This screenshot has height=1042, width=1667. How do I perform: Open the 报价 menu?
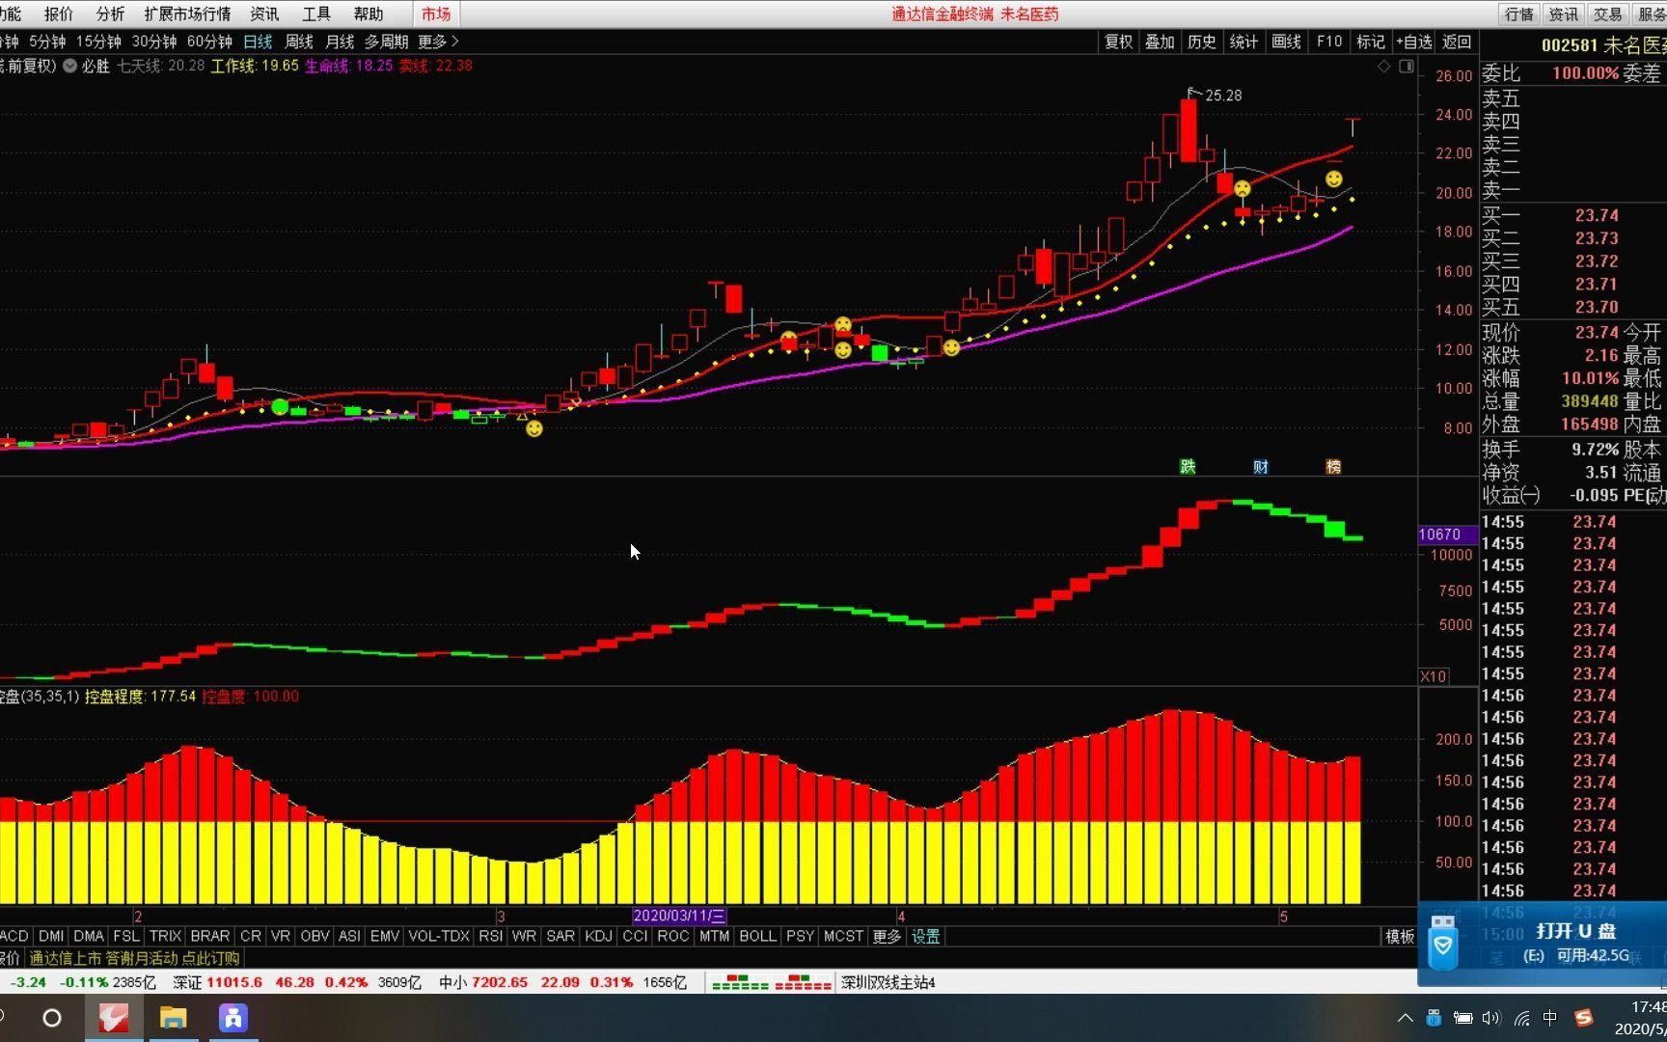click(58, 14)
